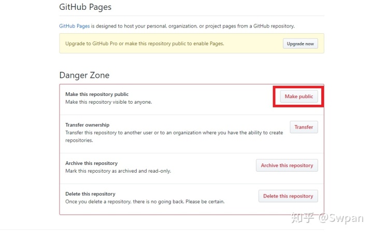Select the GitHub Pages section heading

point(85,7)
